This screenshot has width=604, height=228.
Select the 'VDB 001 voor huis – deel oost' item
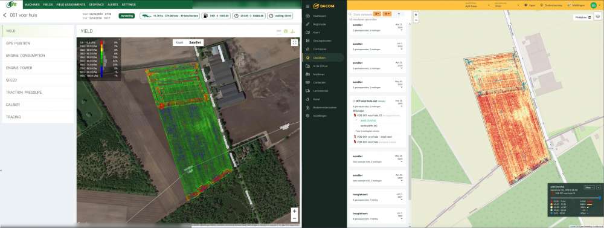coord(375,137)
